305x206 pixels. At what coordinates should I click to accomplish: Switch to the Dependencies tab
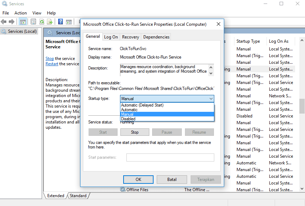(x=156, y=37)
